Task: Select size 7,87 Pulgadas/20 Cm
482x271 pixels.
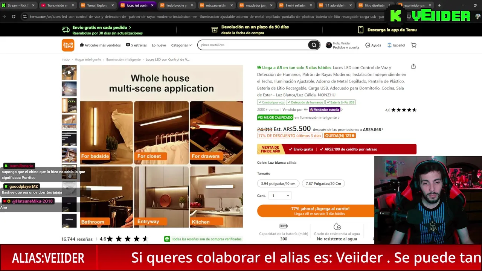Action: click(323, 184)
